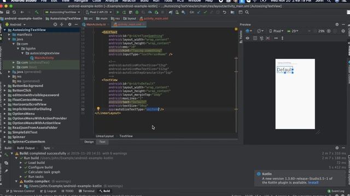350x196 pixels.
Task: Click the Undo arrow in the toolbar
Action: click(x=225, y=12)
